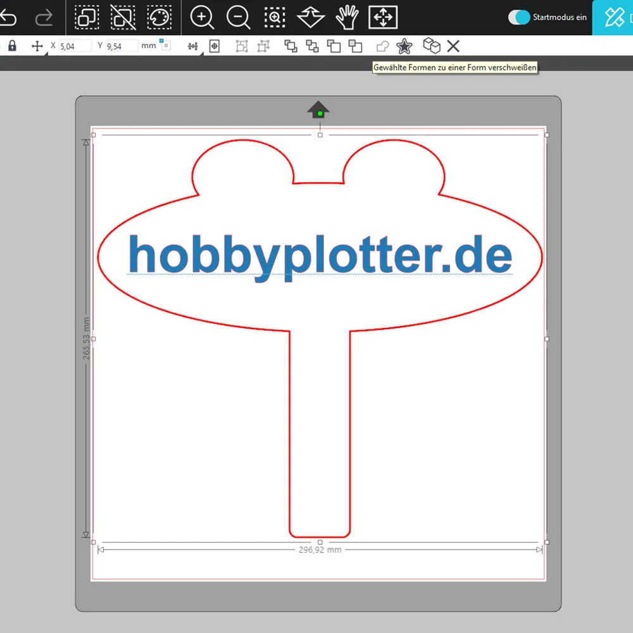Activate the zoom selection tool
This screenshot has height=633, width=633.
click(275, 17)
